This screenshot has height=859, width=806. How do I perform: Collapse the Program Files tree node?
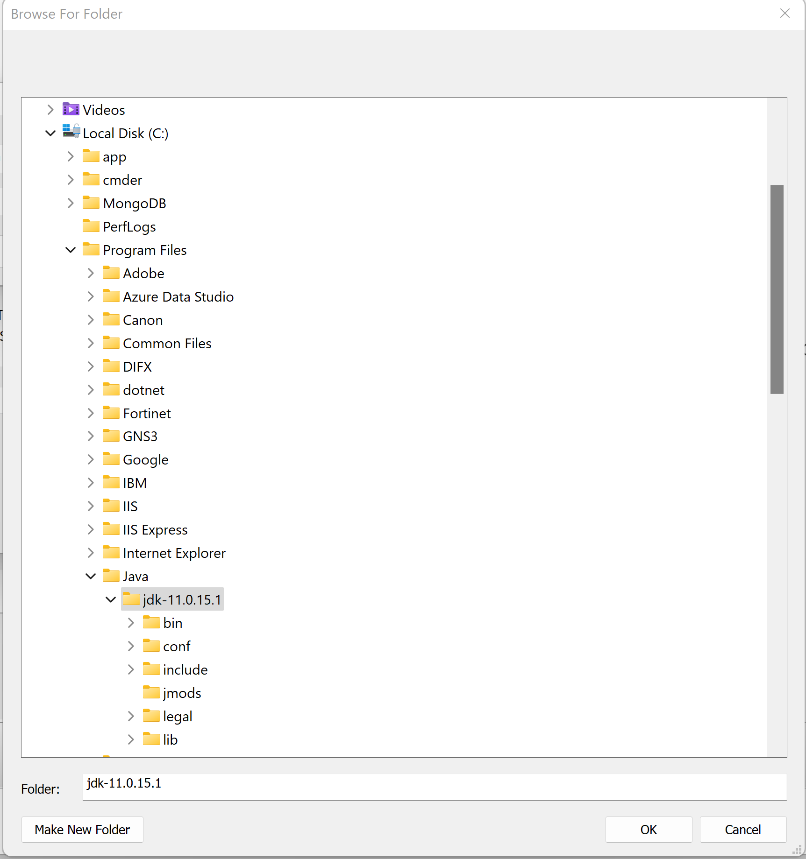click(71, 250)
